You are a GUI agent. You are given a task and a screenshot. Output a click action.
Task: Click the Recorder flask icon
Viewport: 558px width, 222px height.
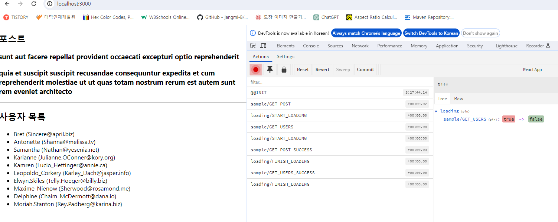(x=547, y=46)
